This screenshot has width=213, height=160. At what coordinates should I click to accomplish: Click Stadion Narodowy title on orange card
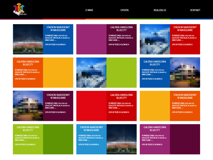[185, 96]
